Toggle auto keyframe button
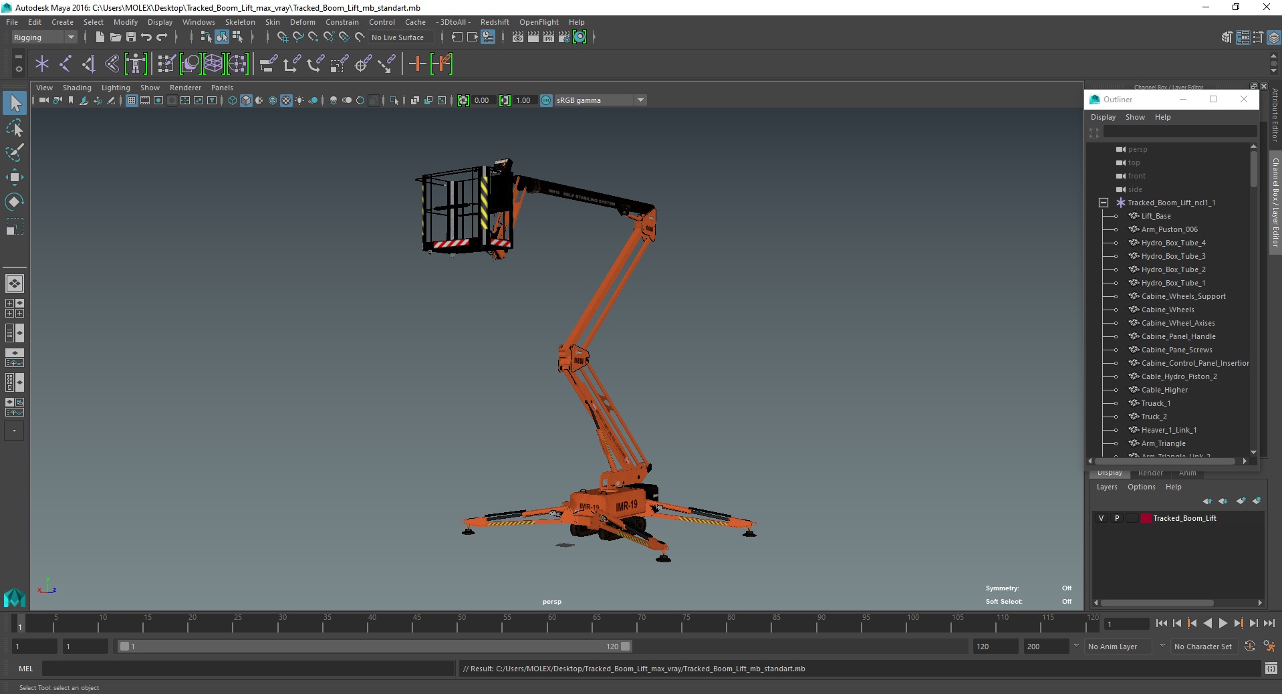The width and height of the screenshot is (1282, 694). [1249, 647]
